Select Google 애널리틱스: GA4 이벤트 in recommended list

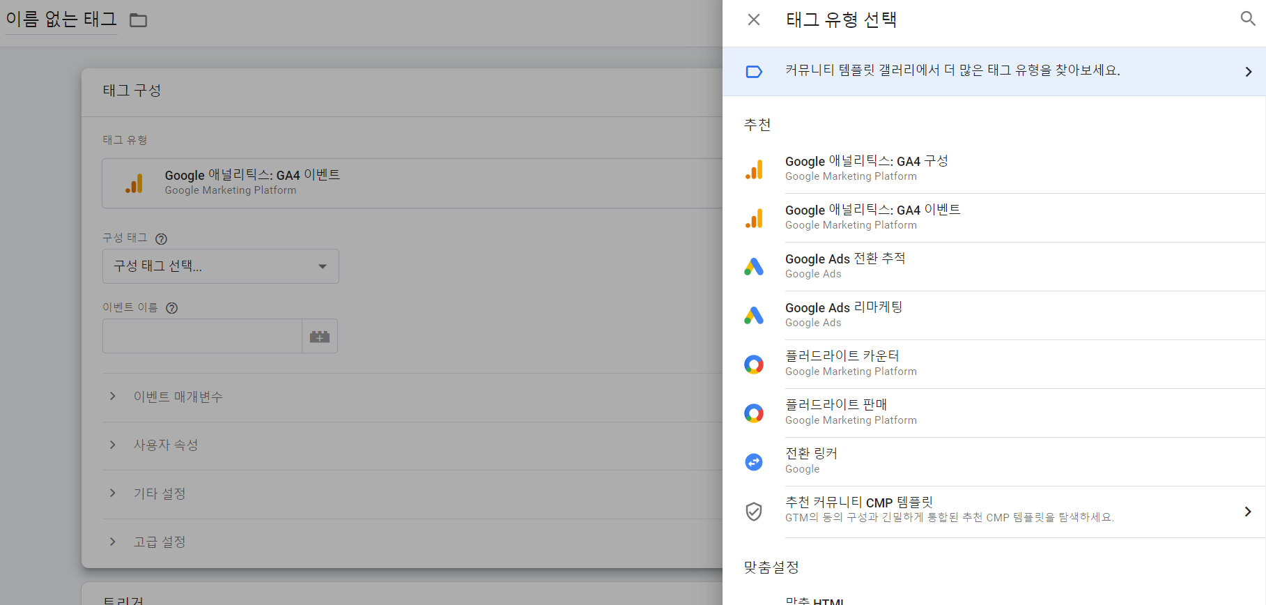coord(994,218)
